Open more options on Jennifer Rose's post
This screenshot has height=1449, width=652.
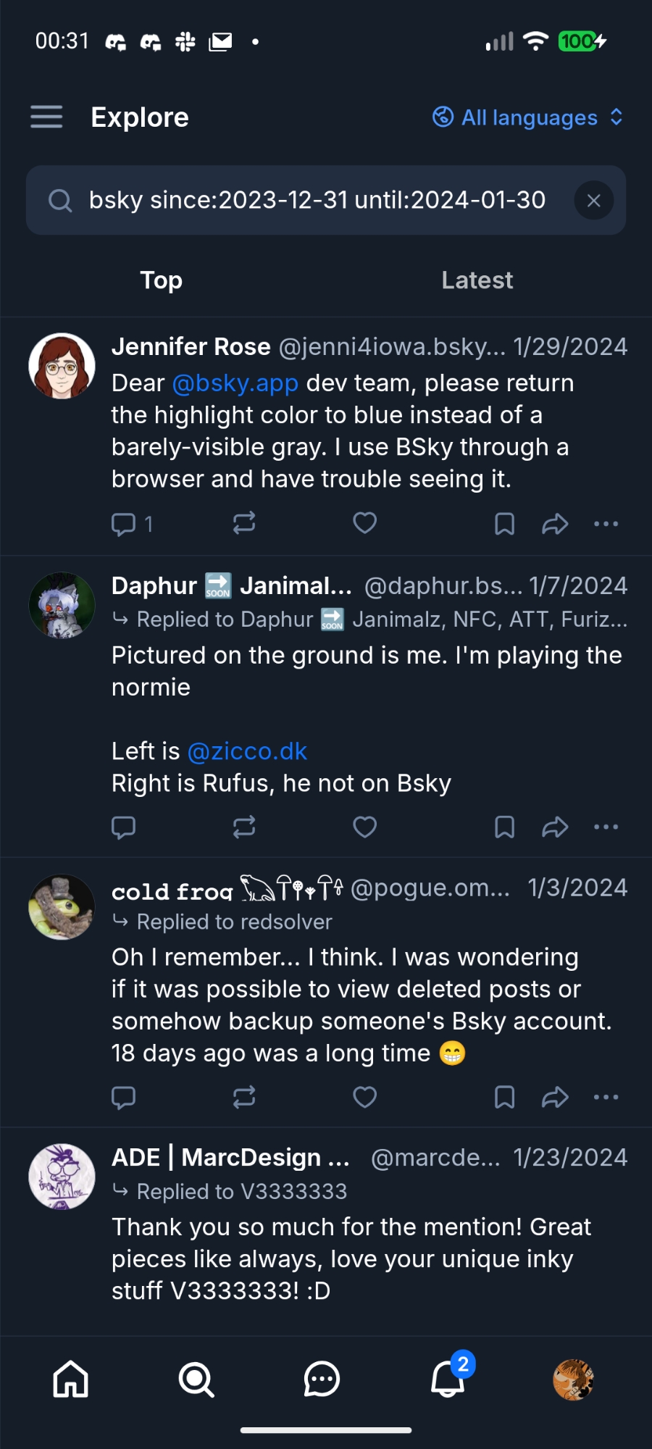[606, 523]
